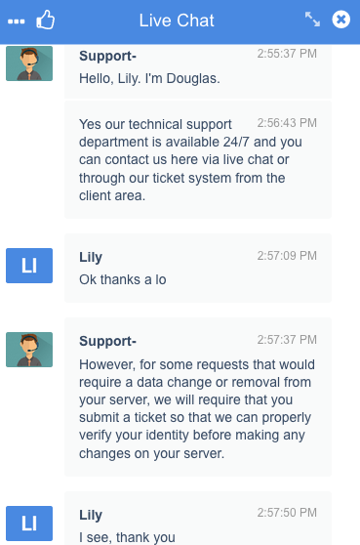Click the 2:56:43 PM timestamp

(x=287, y=123)
